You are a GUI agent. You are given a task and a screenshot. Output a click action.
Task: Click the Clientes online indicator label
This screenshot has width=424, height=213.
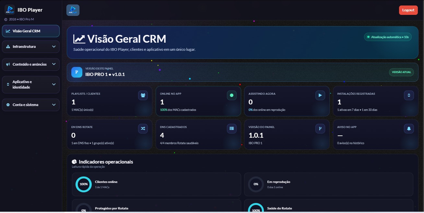(x=106, y=182)
